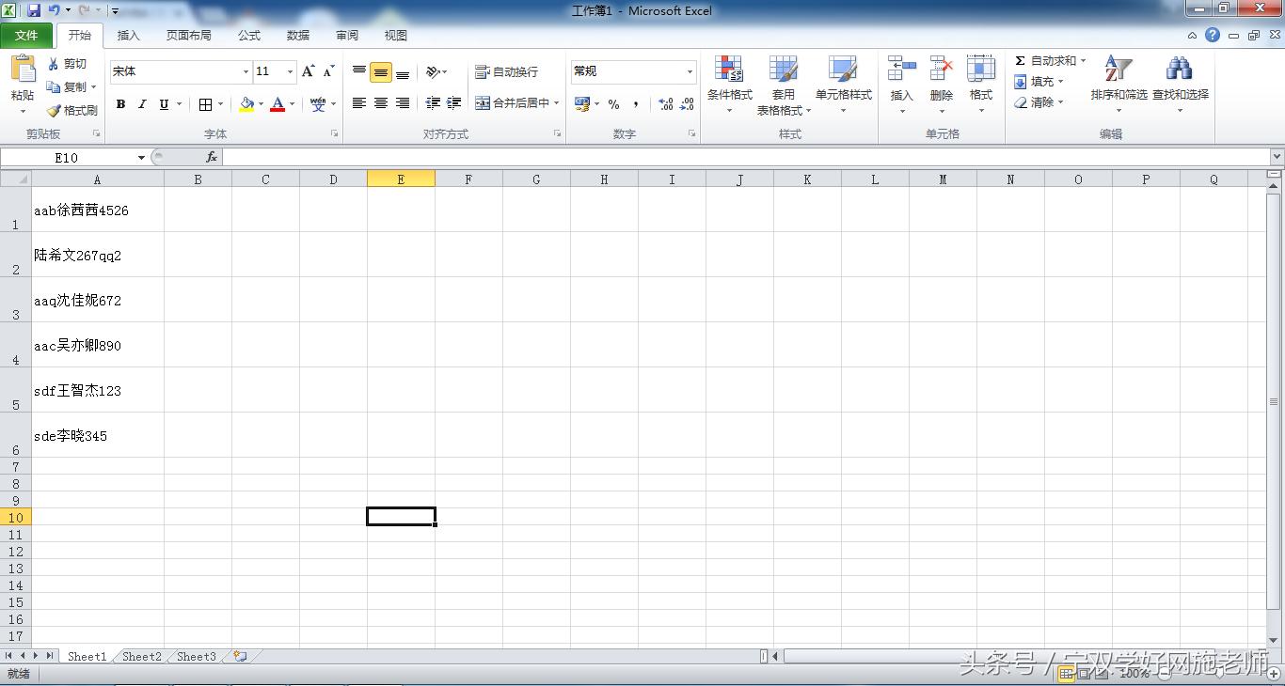
Task: Open the borders tool icon
Action: (205, 104)
